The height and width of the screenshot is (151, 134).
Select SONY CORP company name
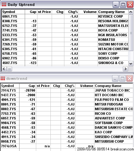tap(108, 54)
